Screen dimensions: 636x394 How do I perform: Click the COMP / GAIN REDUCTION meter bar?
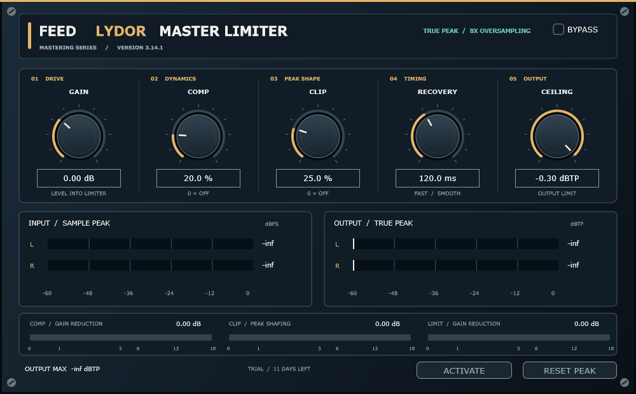point(121,337)
